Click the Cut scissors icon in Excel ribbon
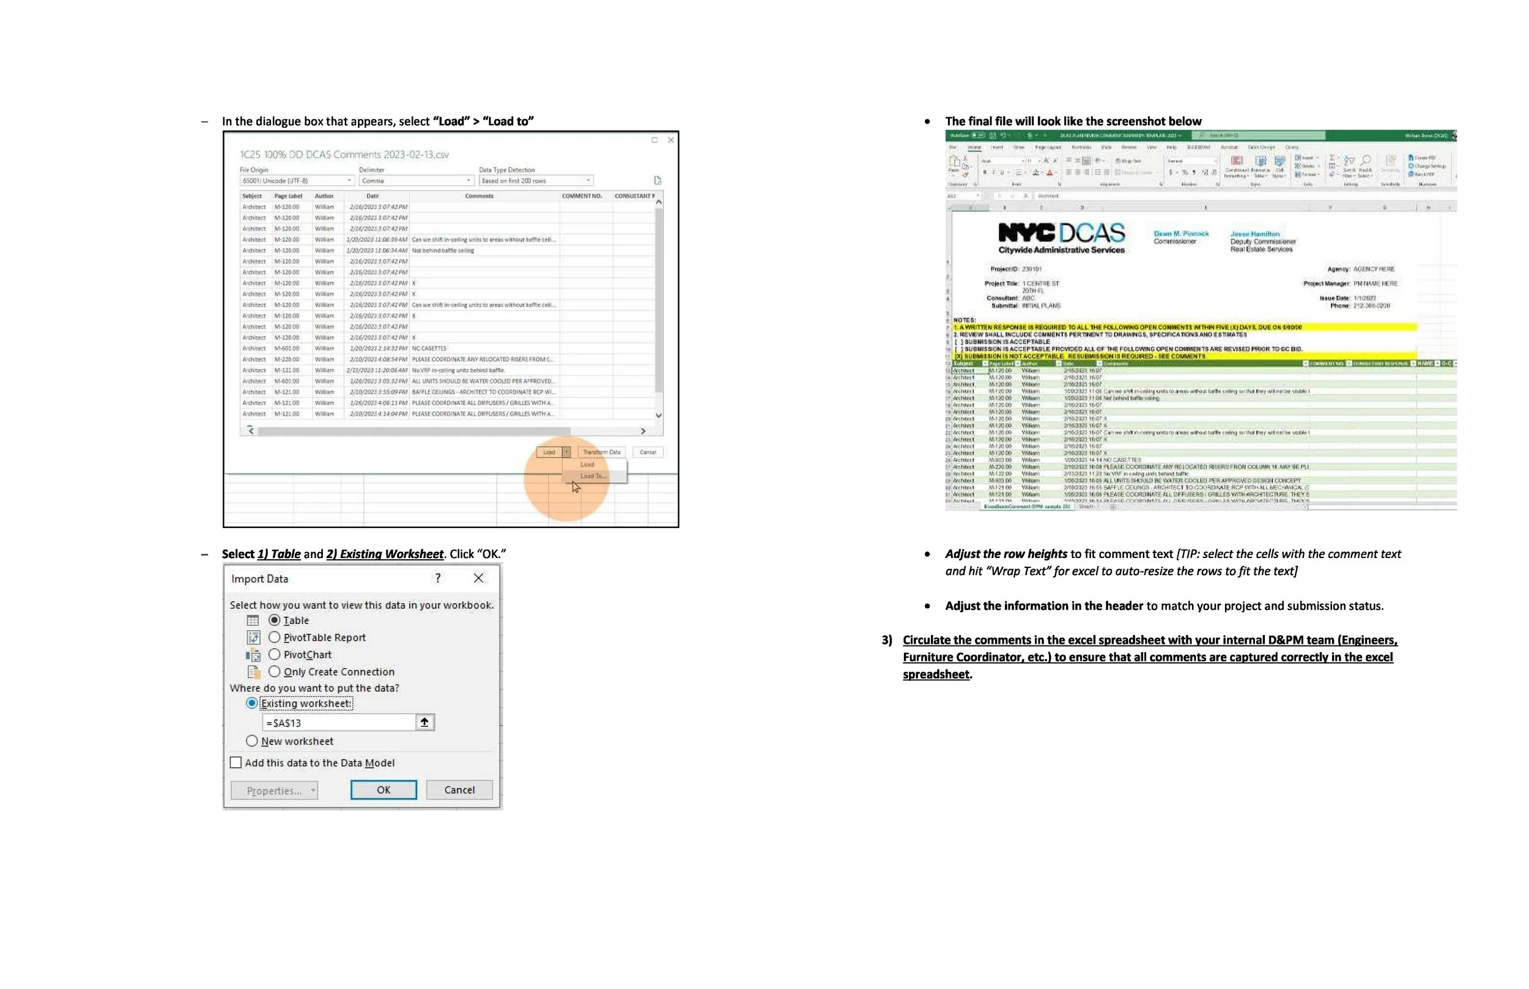Viewport: 1529px width, 989px height. tap(966, 158)
